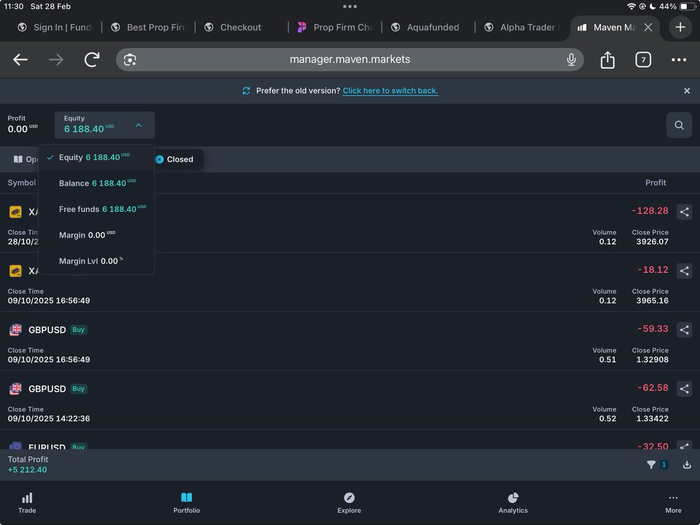
Task: Open the Trade bottom tab
Action: 27,503
